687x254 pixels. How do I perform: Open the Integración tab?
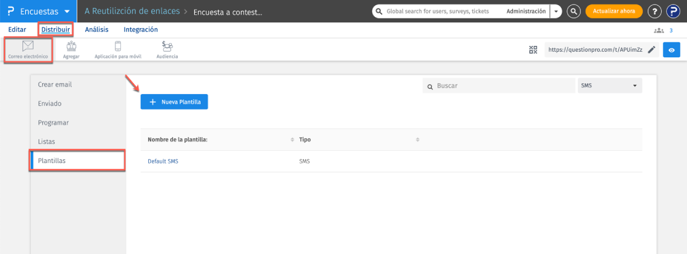[140, 29]
